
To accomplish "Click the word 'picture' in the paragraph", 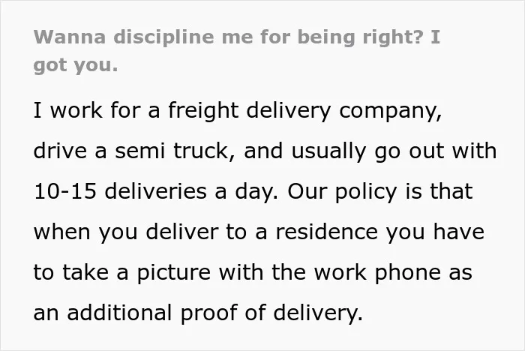I will click(x=174, y=273).
